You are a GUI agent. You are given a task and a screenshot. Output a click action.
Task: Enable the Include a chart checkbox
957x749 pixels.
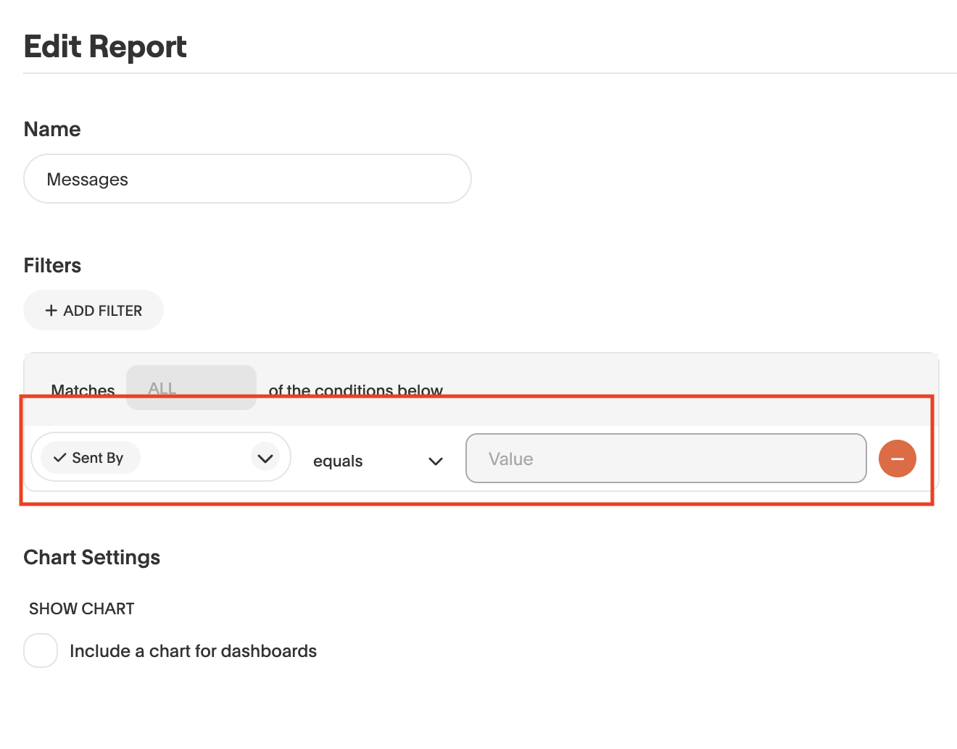click(x=41, y=650)
